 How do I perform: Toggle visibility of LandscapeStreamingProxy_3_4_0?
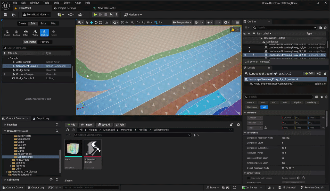245,55
